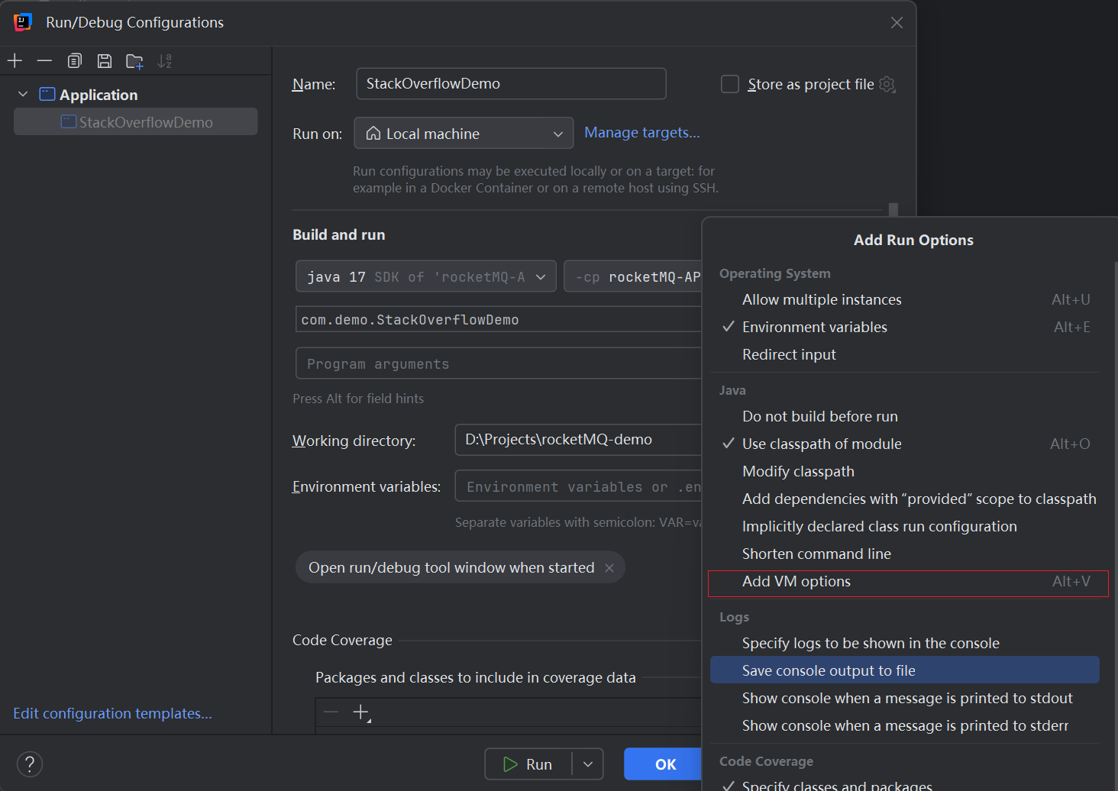Open the help question mark icon

point(29,764)
